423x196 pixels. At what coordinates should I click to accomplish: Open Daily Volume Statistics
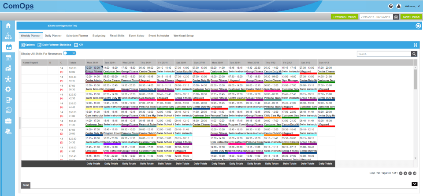55,45
